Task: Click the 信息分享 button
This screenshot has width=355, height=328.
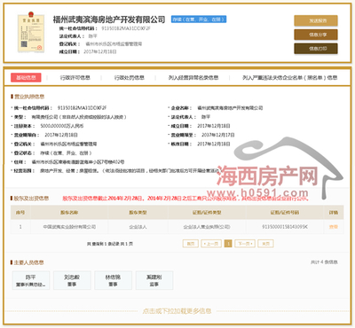Action: pyautogui.click(x=316, y=35)
